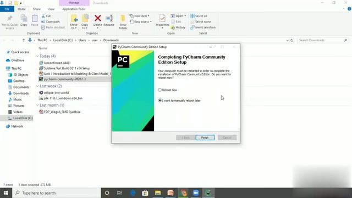352x198 pixels.
Task: Click This PC in the address path
Action: click(x=42, y=40)
